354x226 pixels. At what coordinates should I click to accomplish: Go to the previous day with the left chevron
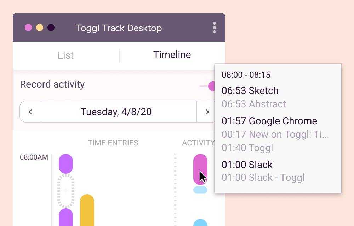(30, 112)
